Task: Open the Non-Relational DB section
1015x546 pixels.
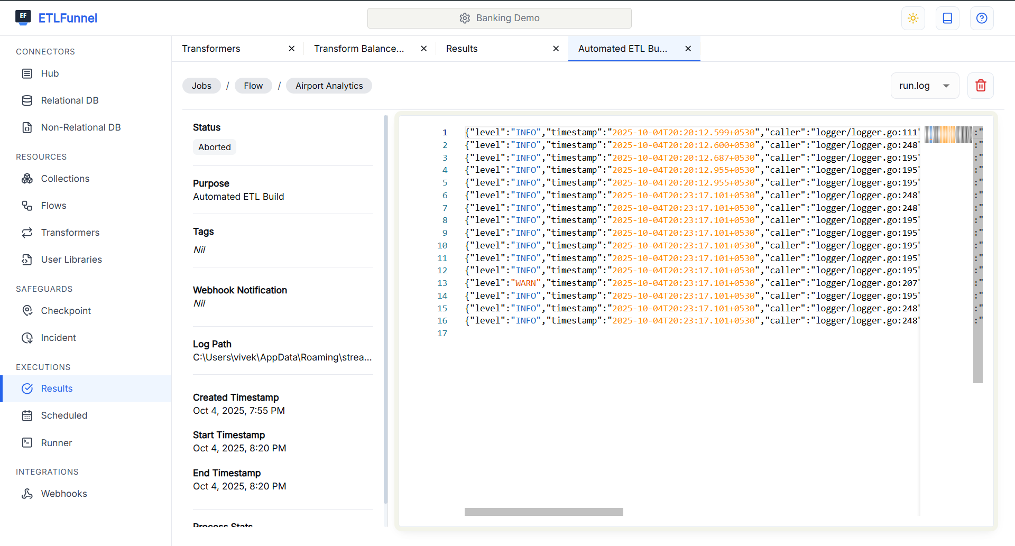Action: coord(81,127)
